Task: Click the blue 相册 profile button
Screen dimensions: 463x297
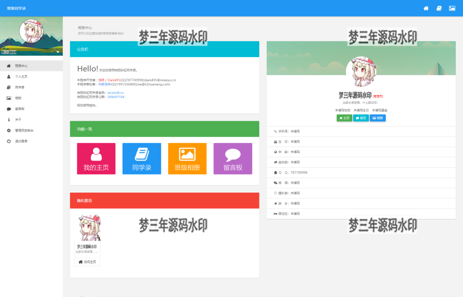Action: coord(378,118)
